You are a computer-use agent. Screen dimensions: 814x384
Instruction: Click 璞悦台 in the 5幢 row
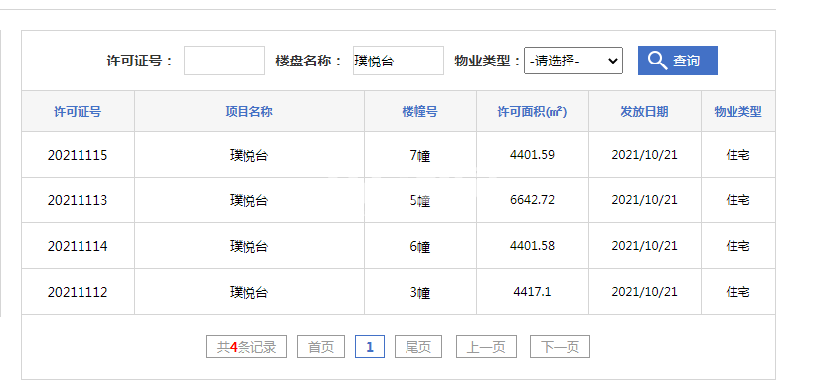[x=249, y=200]
